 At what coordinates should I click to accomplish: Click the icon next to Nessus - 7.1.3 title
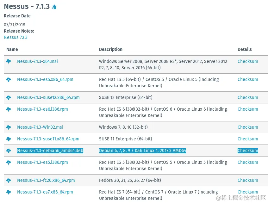tap(54, 7)
